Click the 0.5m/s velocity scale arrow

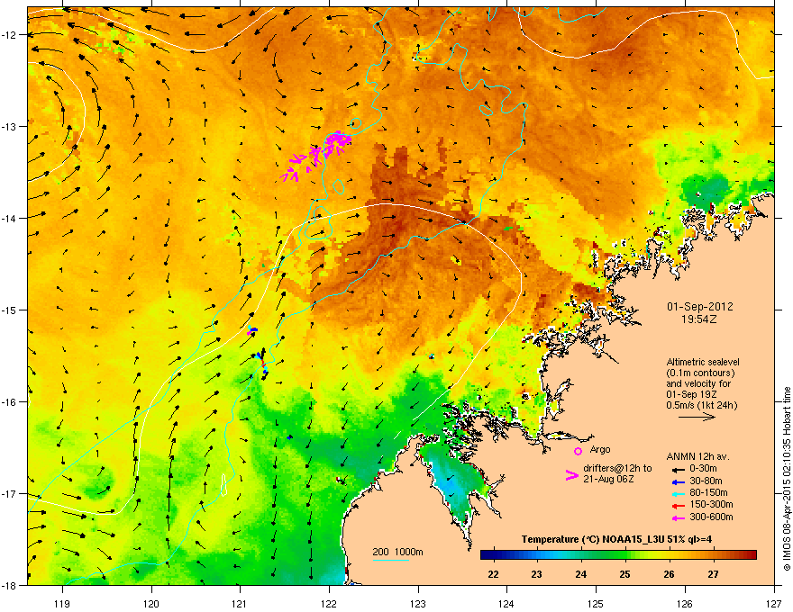pyautogui.click(x=697, y=417)
